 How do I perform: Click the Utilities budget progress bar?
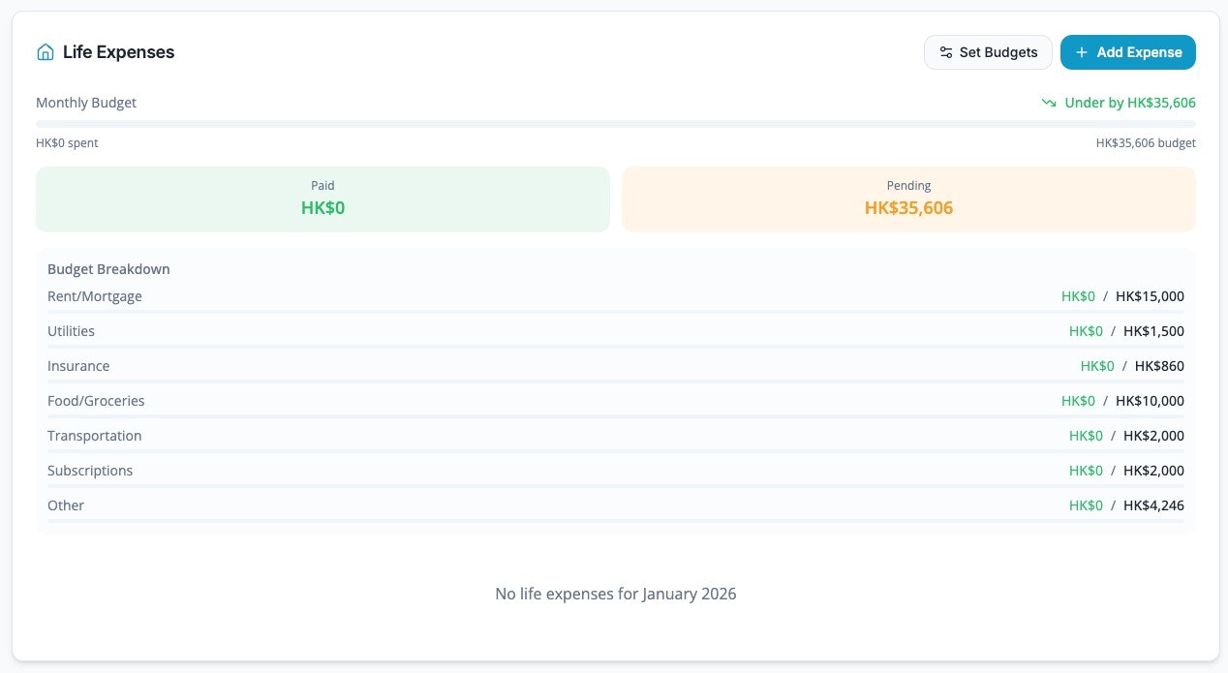[x=616, y=347]
